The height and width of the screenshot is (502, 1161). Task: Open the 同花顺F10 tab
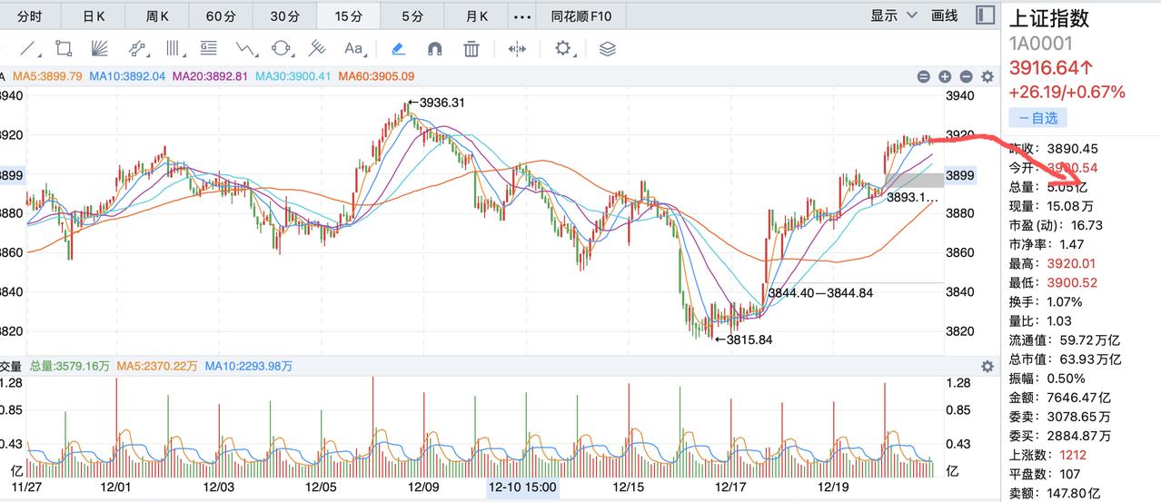coord(581,15)
